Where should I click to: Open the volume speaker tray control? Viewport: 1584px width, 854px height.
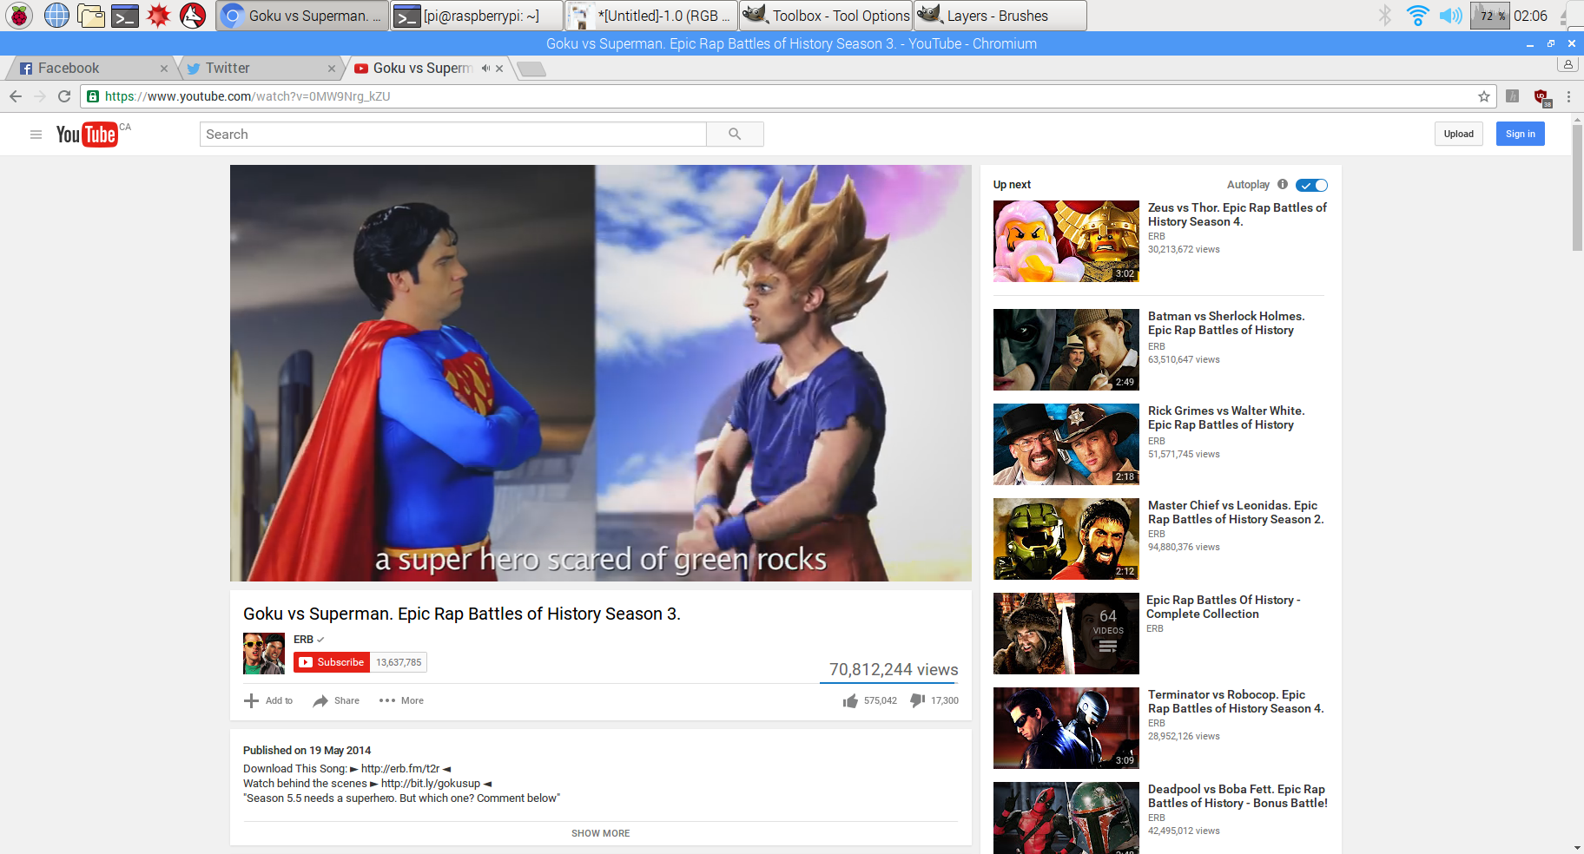1450,16
